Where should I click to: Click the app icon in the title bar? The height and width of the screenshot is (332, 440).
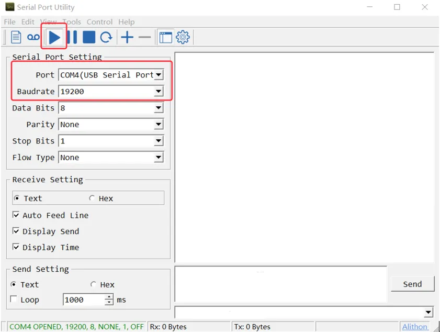pos(10,7)
